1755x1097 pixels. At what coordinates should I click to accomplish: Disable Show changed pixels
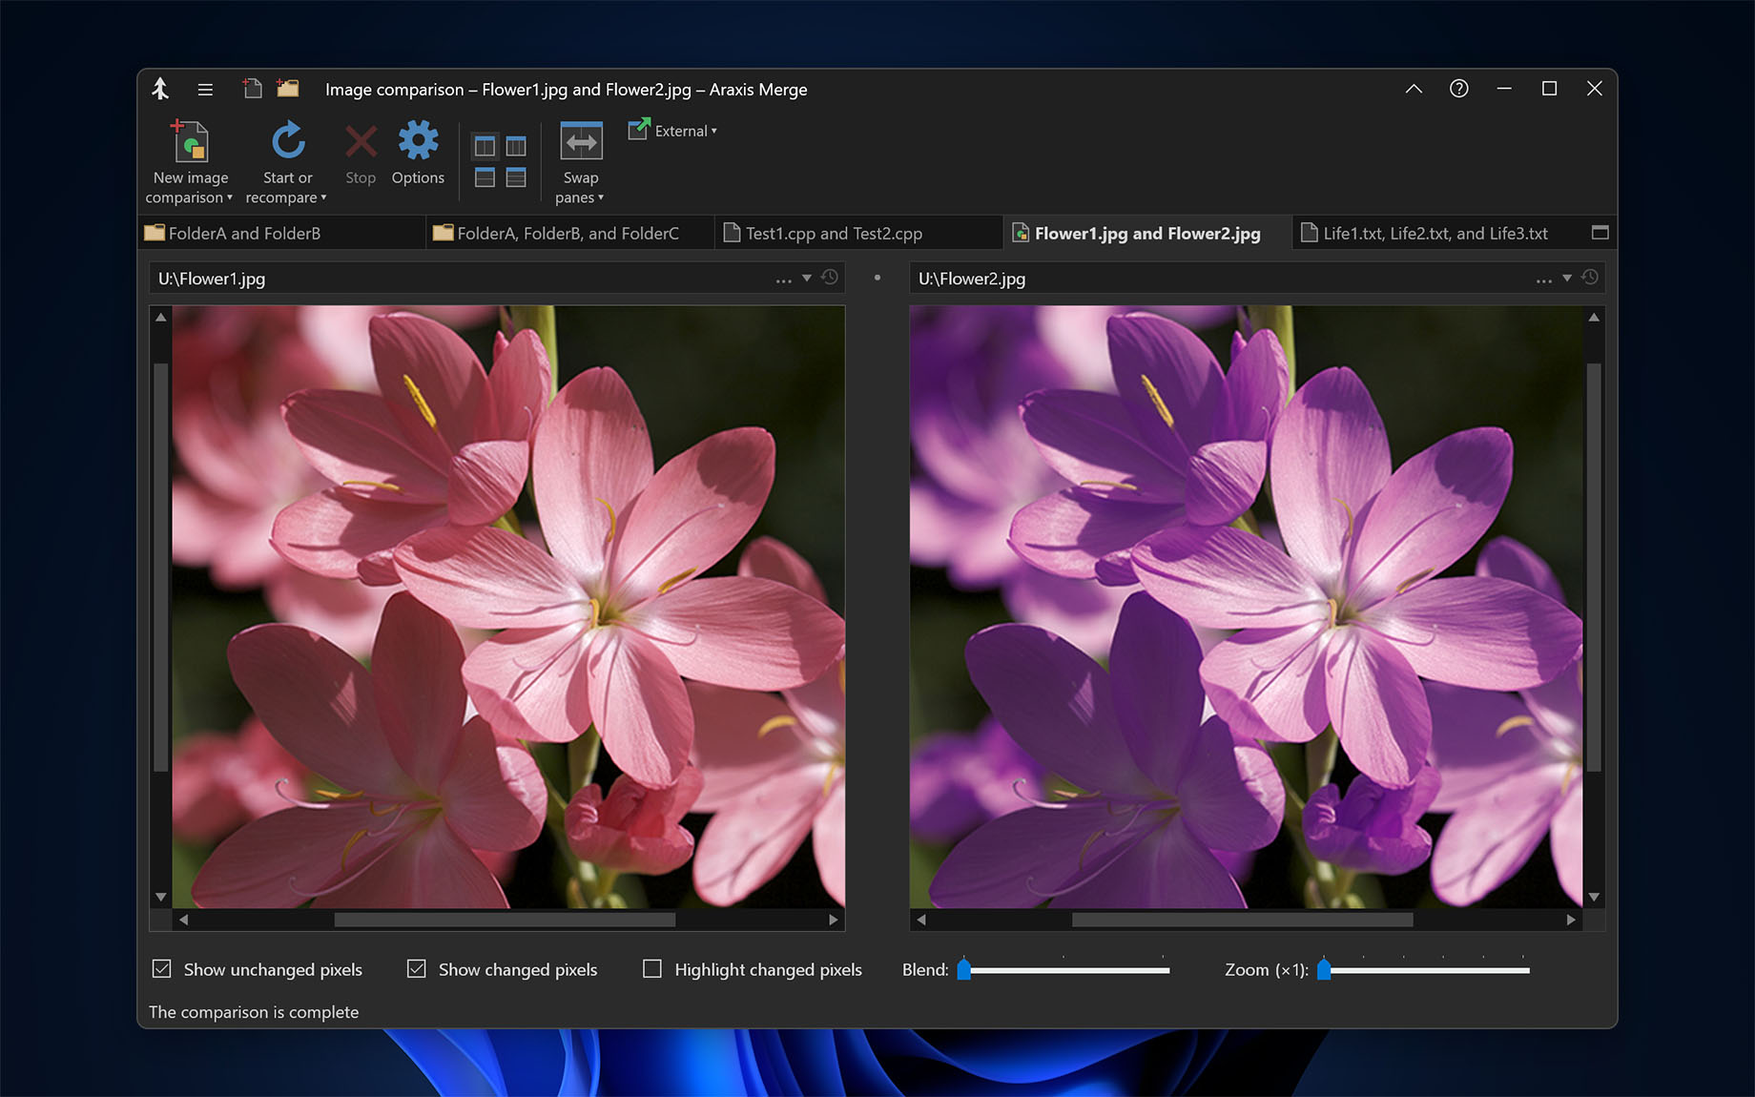point(416,968)
